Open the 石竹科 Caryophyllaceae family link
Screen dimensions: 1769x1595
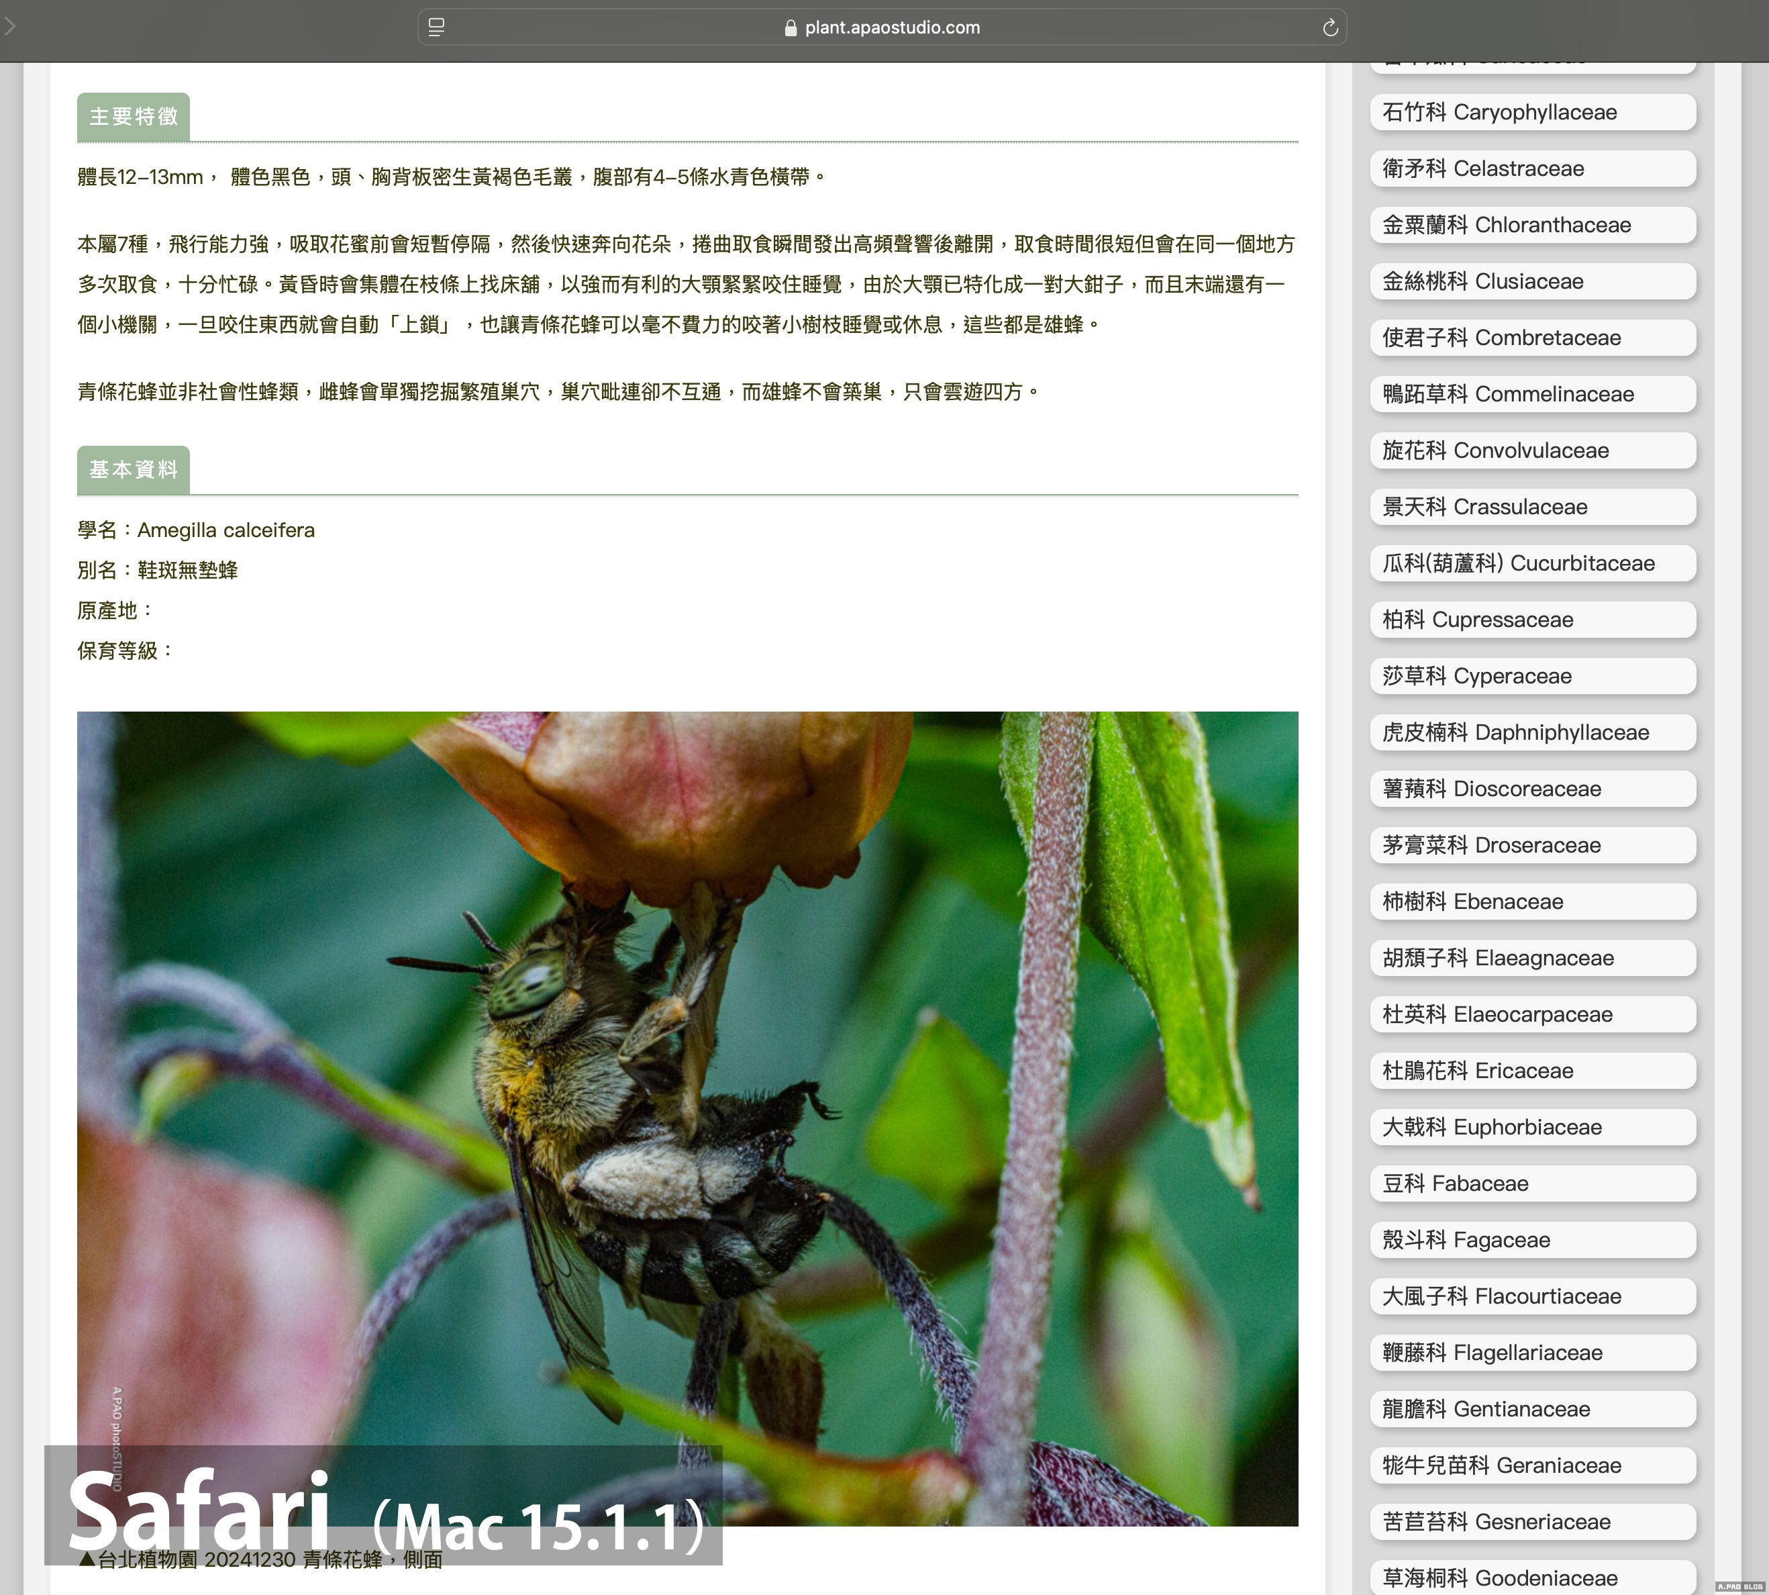(1532, 112)
